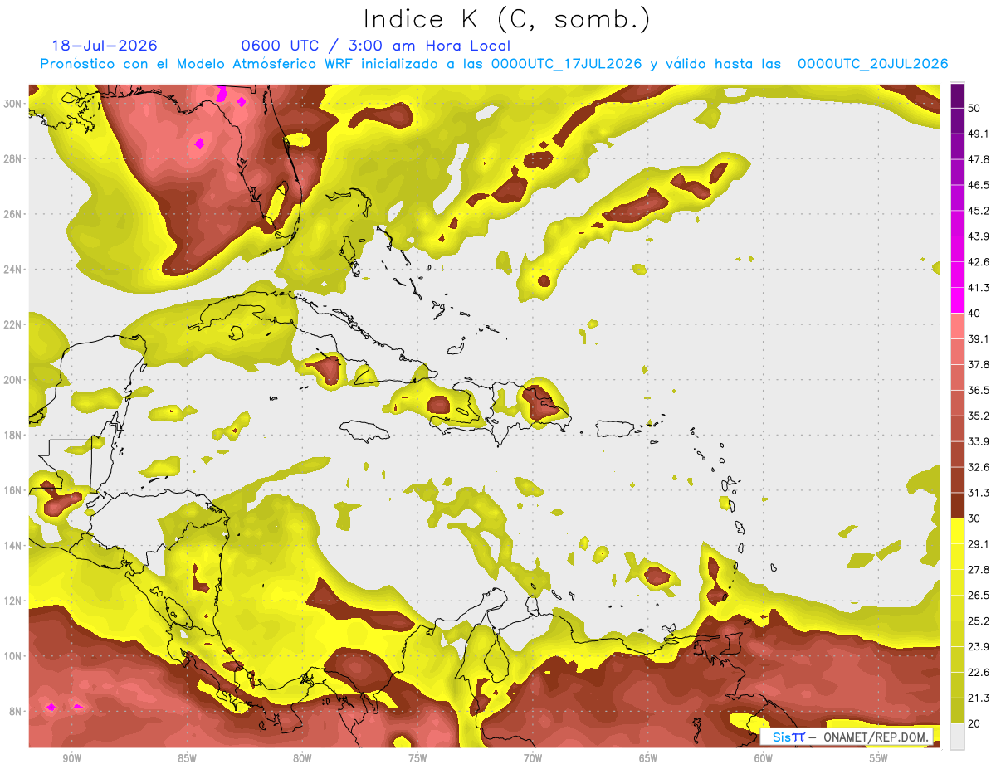This screenshot has height=769, width=996.
Task: Pick the colorbar value 33.9
Action: pos(979,441)
